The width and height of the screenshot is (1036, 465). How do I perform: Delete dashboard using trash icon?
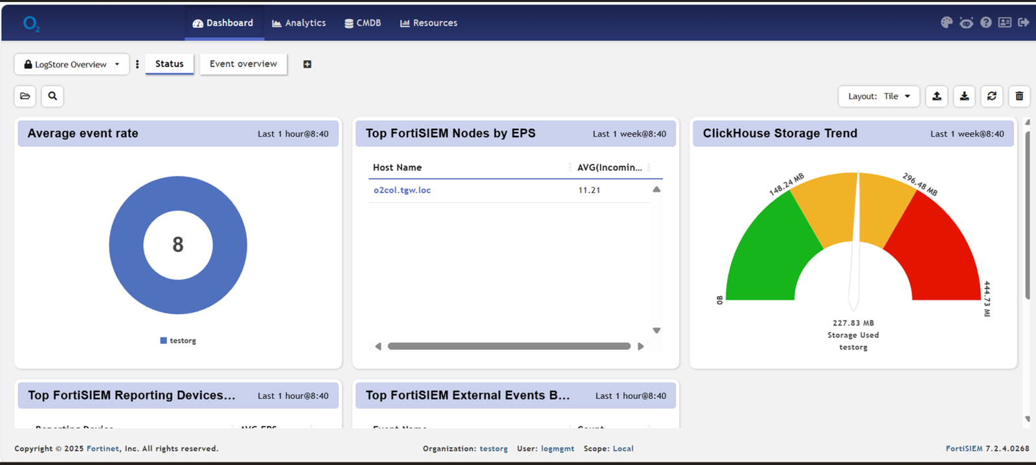coord(1019,96)
